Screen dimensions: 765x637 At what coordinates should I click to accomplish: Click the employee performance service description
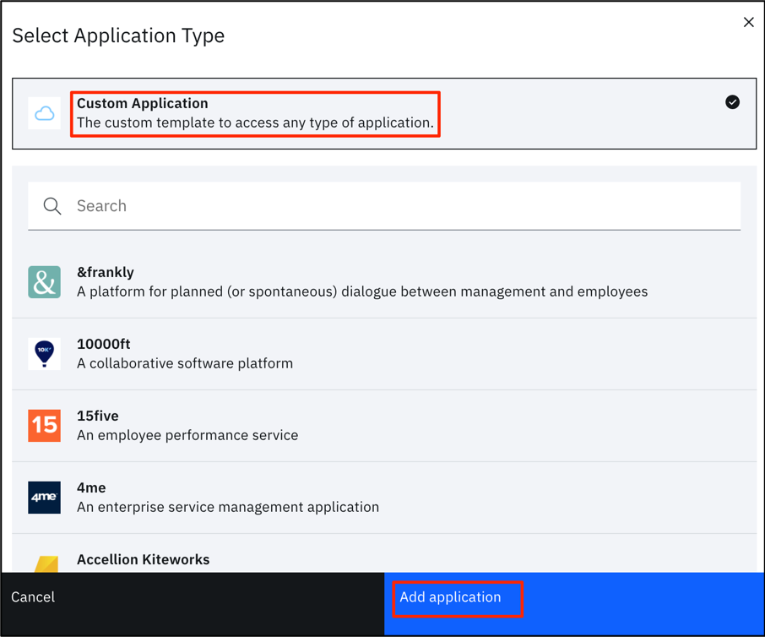coord(187,435)
